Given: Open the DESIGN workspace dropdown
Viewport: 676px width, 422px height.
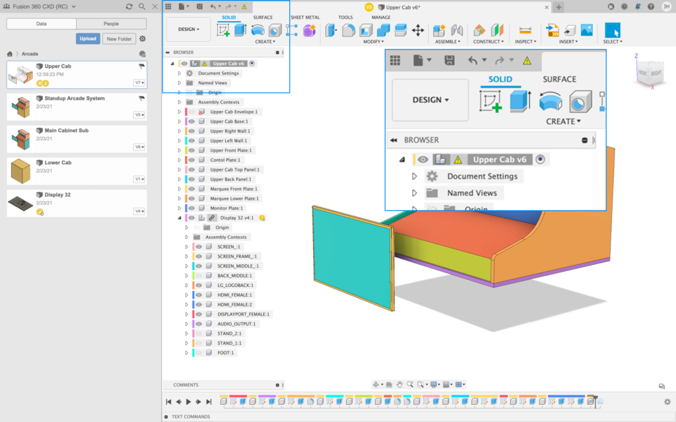Looking at the screenshot, I should click(x=188, y=30).
